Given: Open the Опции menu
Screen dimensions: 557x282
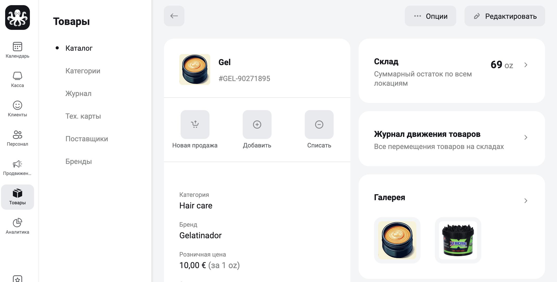Looking at the screenshot, I should pyautogui.click(x=431, y=16).
